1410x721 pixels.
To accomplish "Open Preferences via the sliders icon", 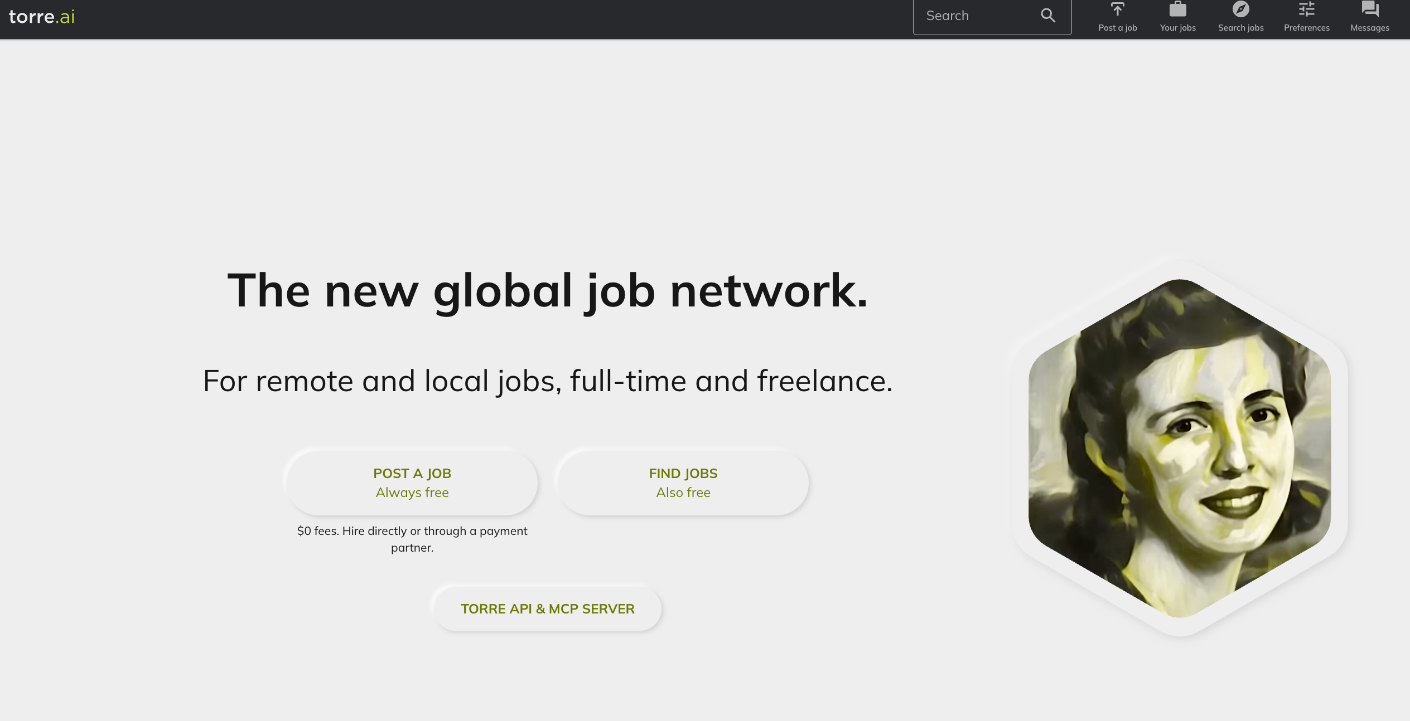I will (1306, 10).
